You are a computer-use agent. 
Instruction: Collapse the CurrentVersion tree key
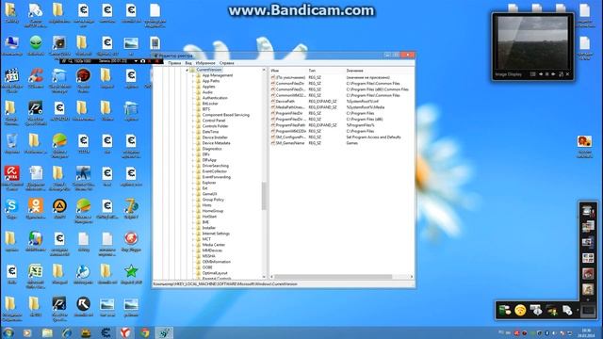[x=187, y=70]
